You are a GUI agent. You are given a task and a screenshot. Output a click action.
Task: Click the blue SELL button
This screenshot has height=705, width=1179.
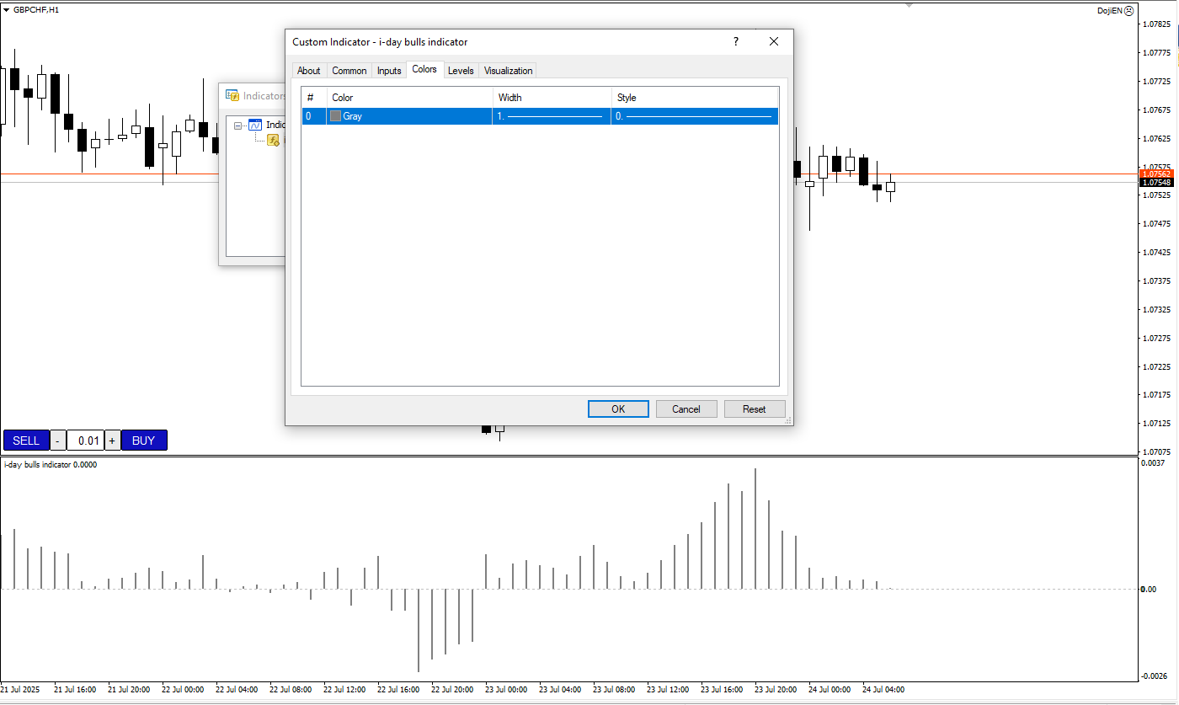point(26,441)
